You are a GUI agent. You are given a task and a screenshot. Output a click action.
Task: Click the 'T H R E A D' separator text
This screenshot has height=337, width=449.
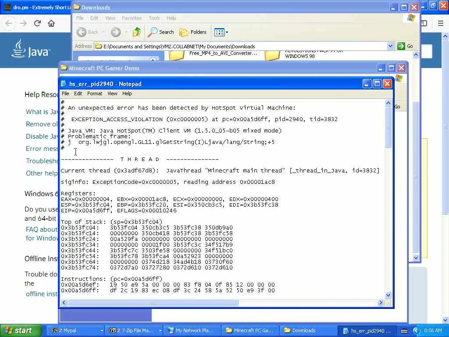140,159
